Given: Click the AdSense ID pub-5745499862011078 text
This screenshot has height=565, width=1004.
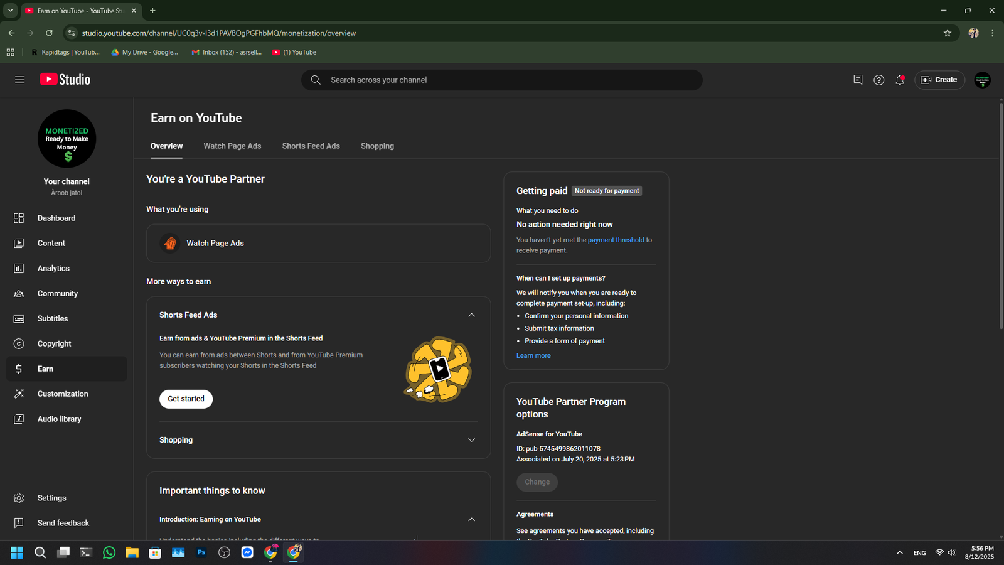Looking at the screenshot, I should [x=558, y=449].
